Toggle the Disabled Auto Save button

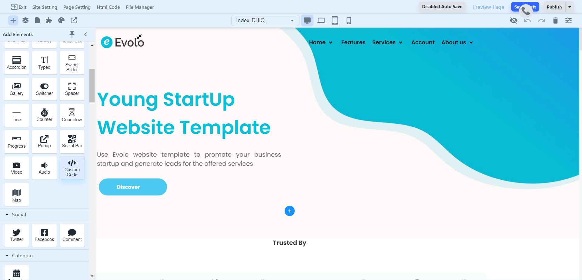(x=442, y=7)
